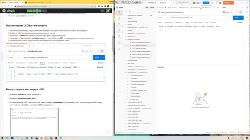Viewport: 250px width, 140px height.
Task: Click the request URL input field
Action: 200,18
